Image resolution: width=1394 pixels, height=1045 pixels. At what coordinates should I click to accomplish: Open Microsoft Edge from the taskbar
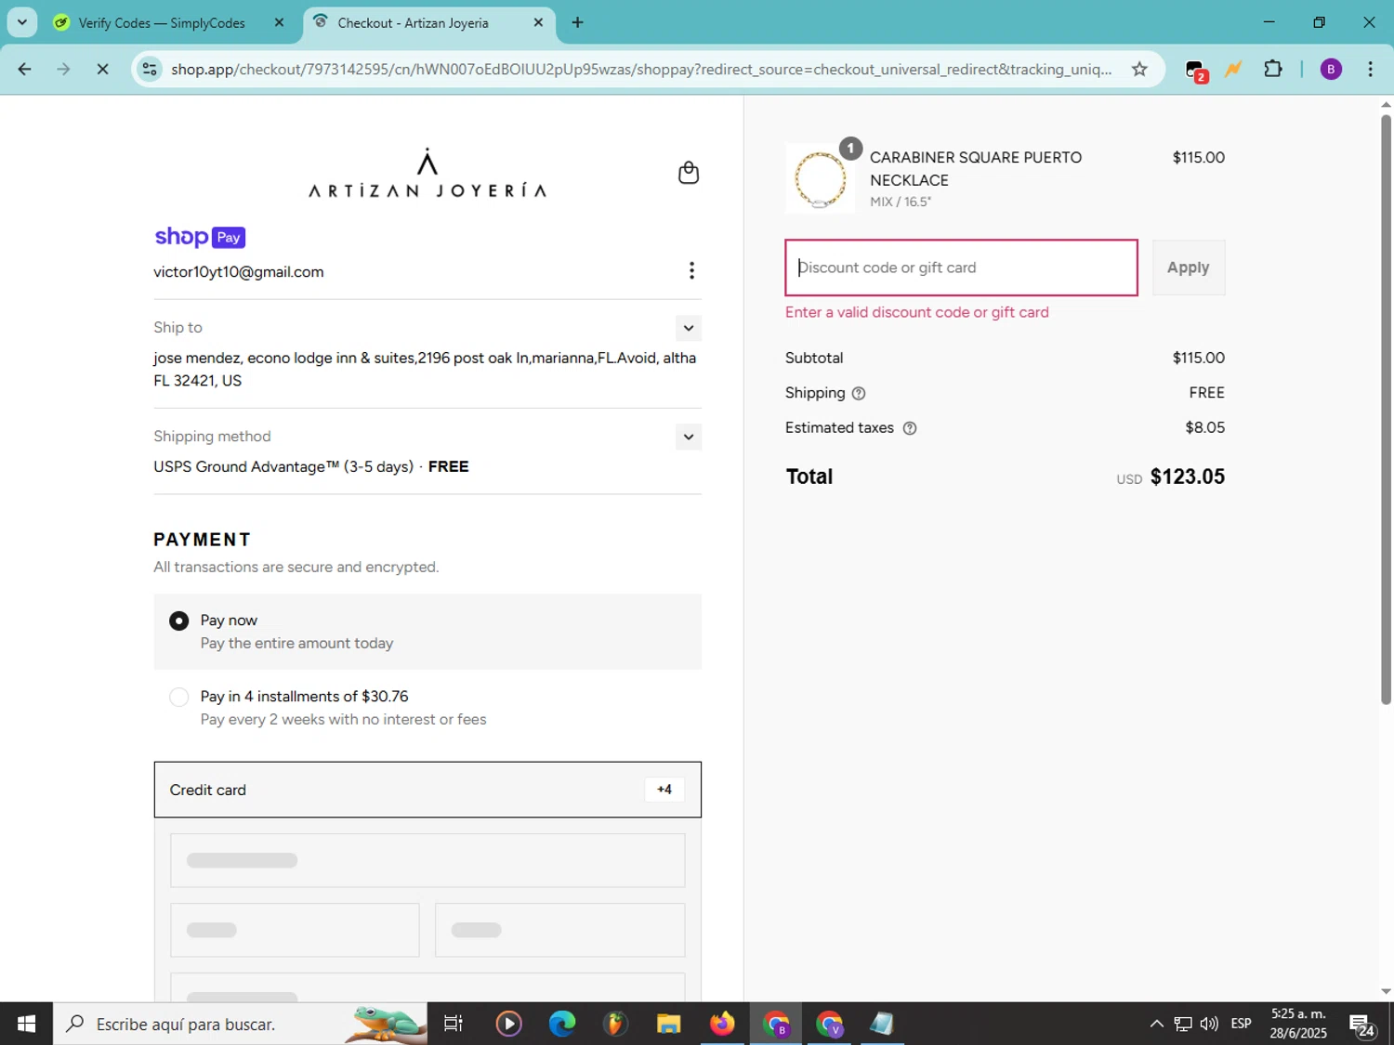click(561, 1024)
